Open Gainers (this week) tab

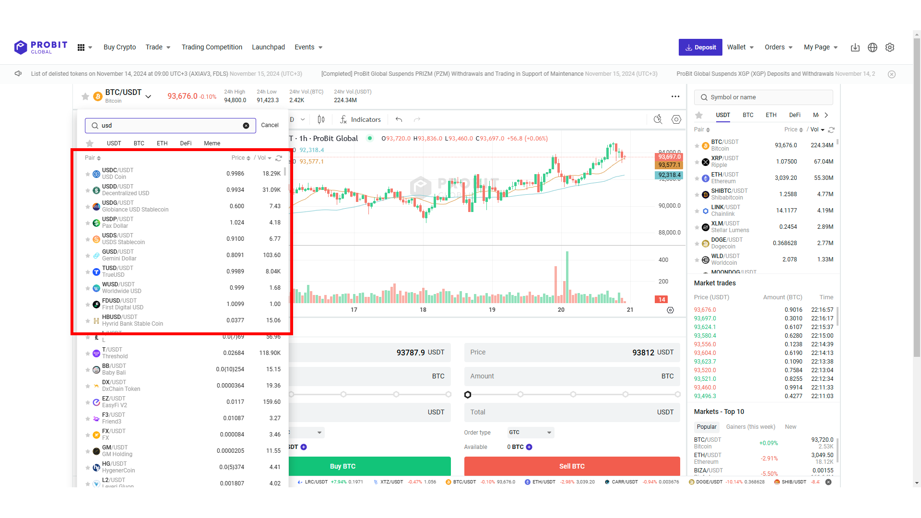point(751,427)
